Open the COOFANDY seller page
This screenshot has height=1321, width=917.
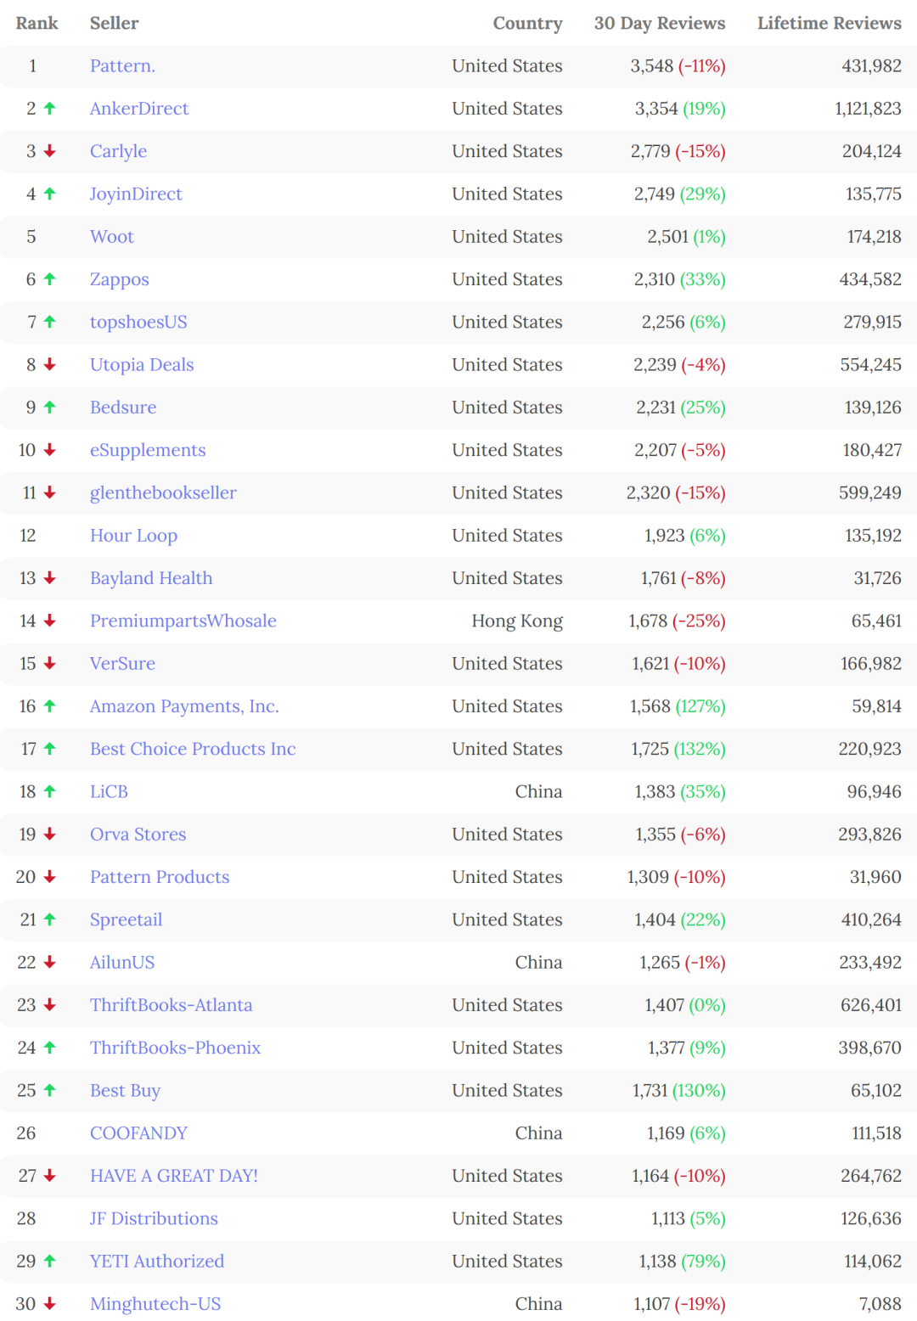[x=138, y=1133]
